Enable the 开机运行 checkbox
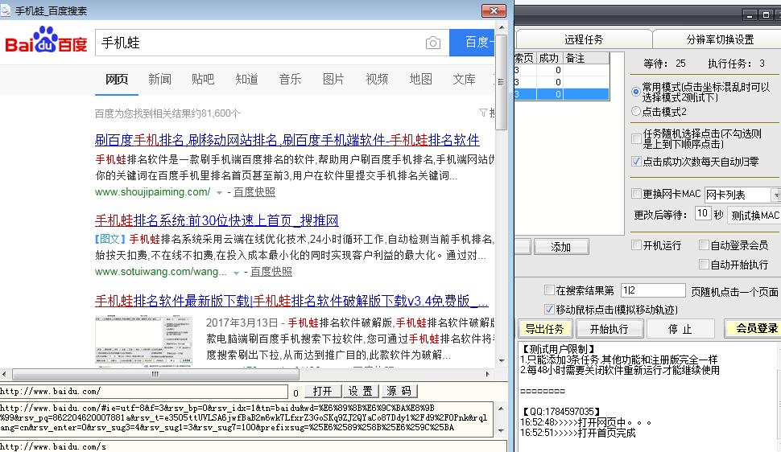This screenshot has width=781, height=452. [636, 245]
